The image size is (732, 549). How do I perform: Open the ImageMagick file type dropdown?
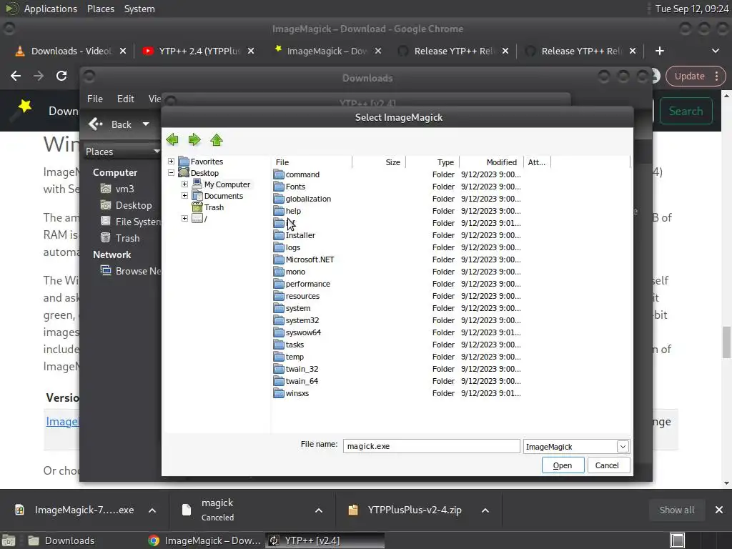(x=623, y=447)
